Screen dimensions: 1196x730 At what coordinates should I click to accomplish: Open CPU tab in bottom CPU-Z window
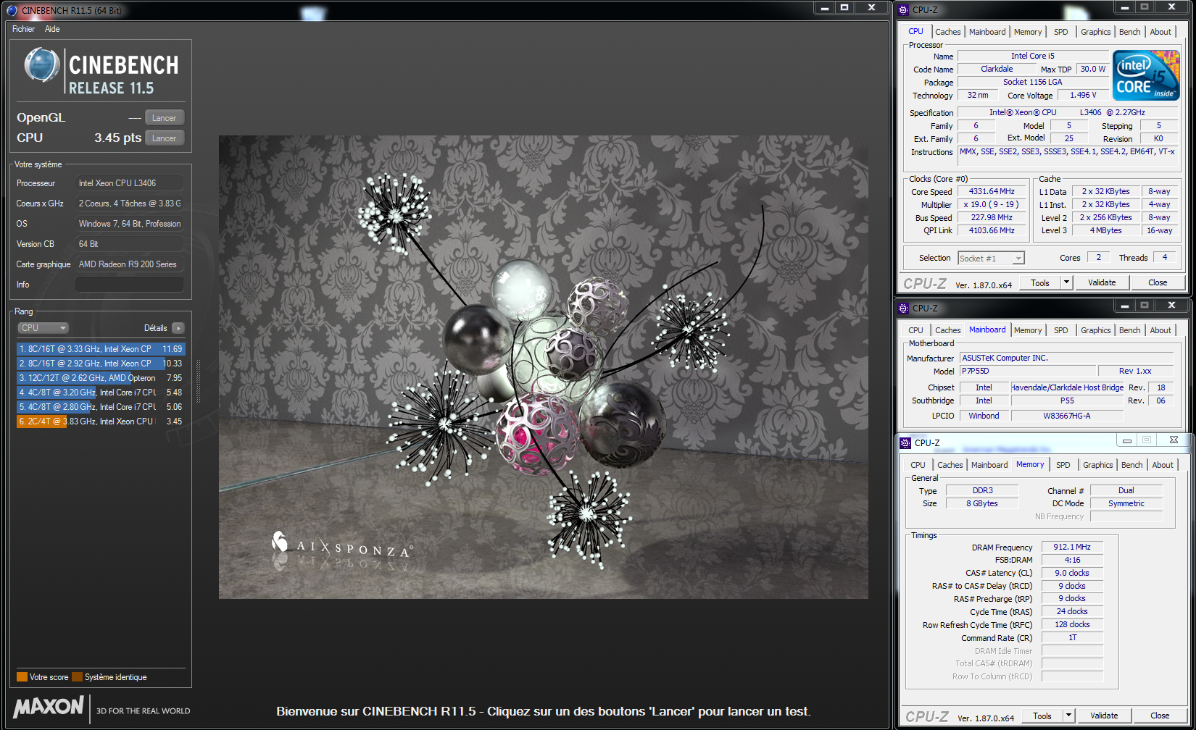point(918,465)
